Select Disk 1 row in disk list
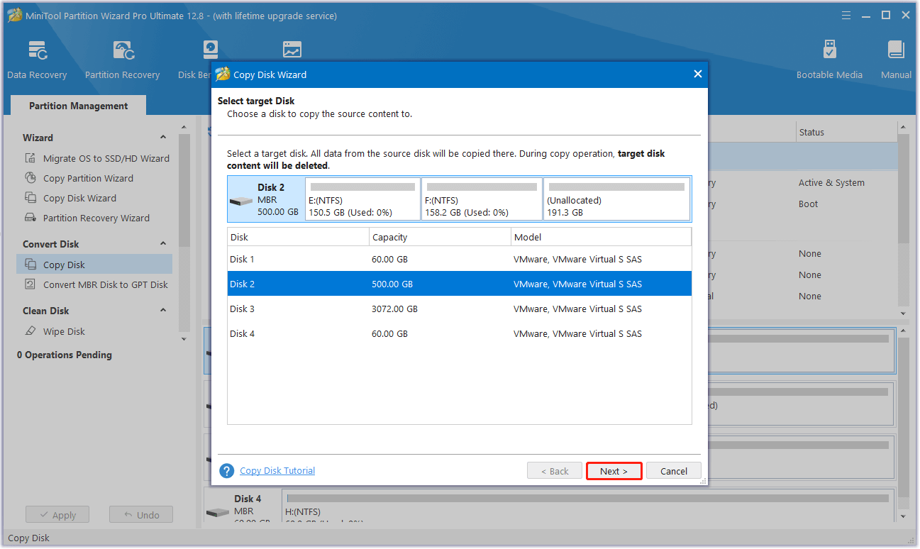Screen dimensions: 920x549 [x=459, y=259]
